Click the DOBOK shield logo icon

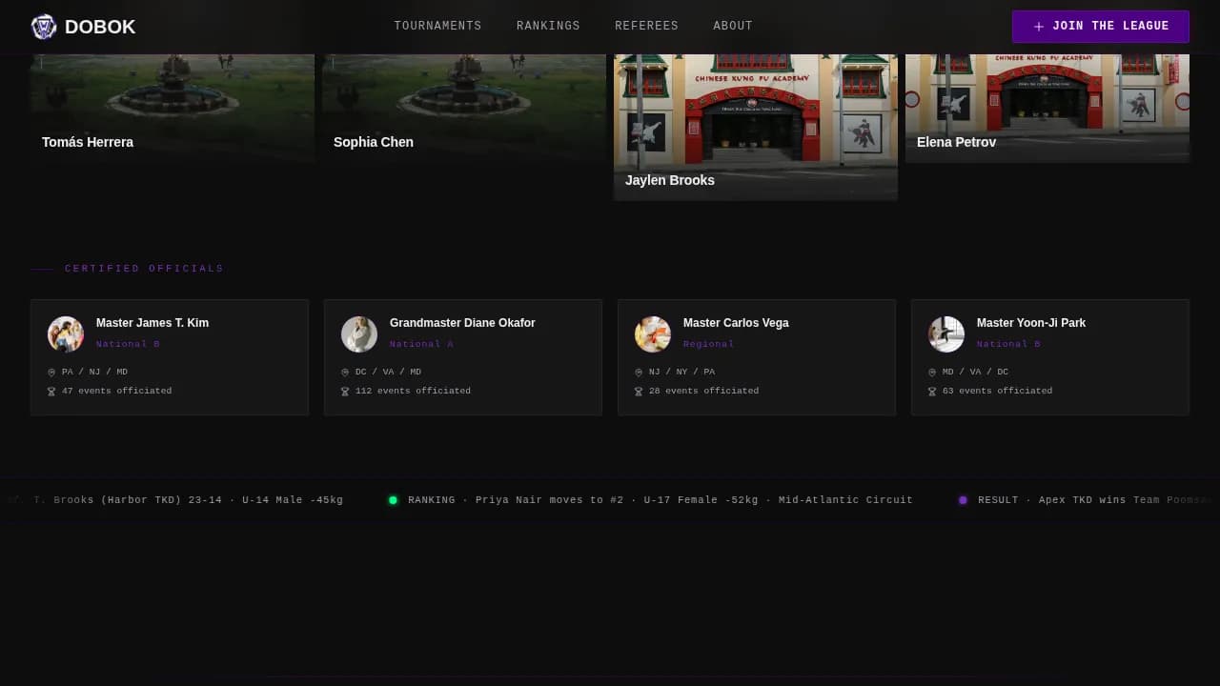click(x=44, y=27)
